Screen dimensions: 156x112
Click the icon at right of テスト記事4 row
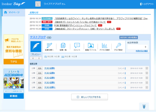147,73
